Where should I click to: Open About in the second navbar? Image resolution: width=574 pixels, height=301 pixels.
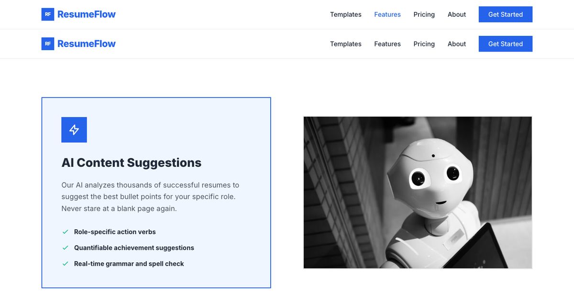point(457,44)
